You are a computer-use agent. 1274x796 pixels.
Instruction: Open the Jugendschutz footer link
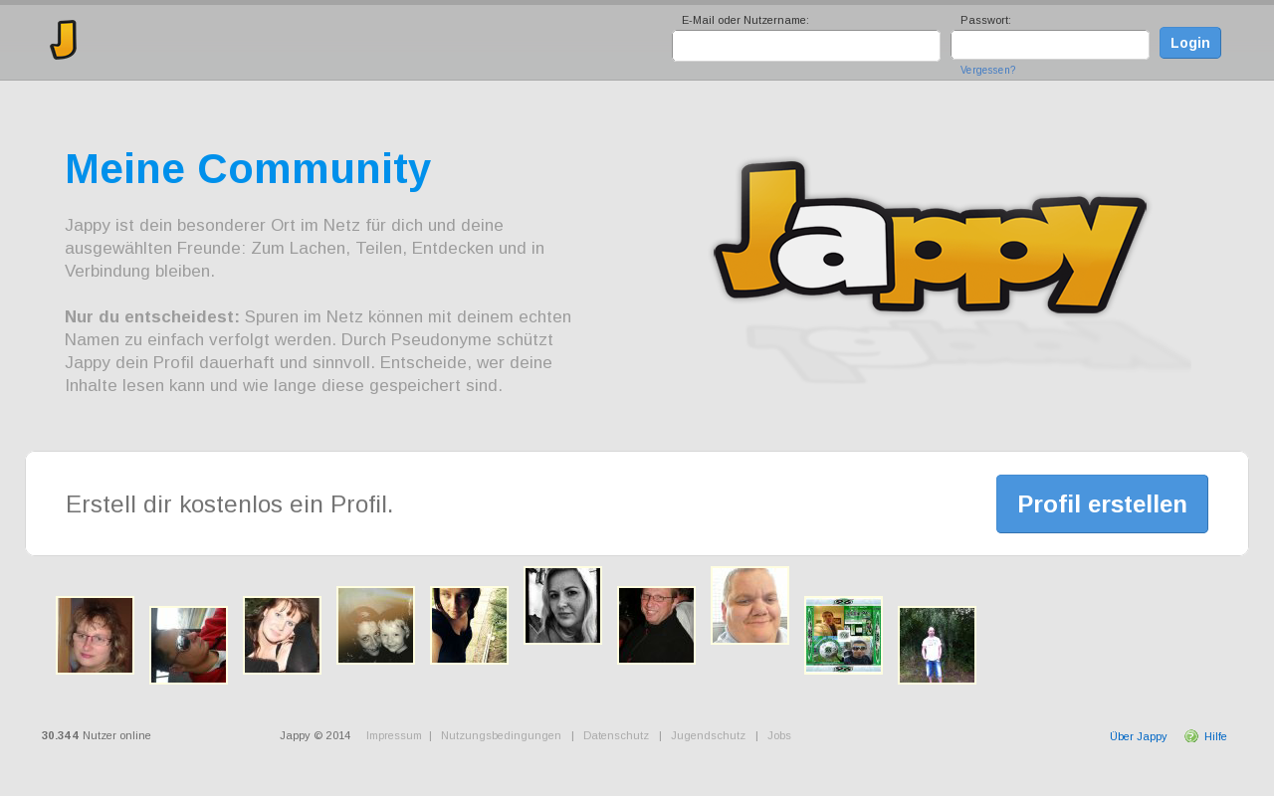(708, 735)
